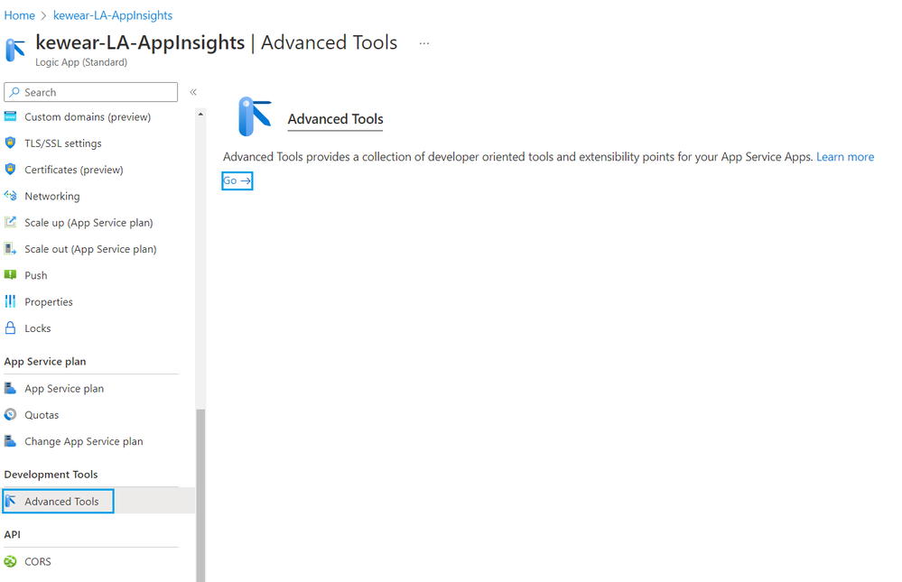902x582 pixels.
Task: Click the Logic App icon beside page title
Action: tap(15, 50)
